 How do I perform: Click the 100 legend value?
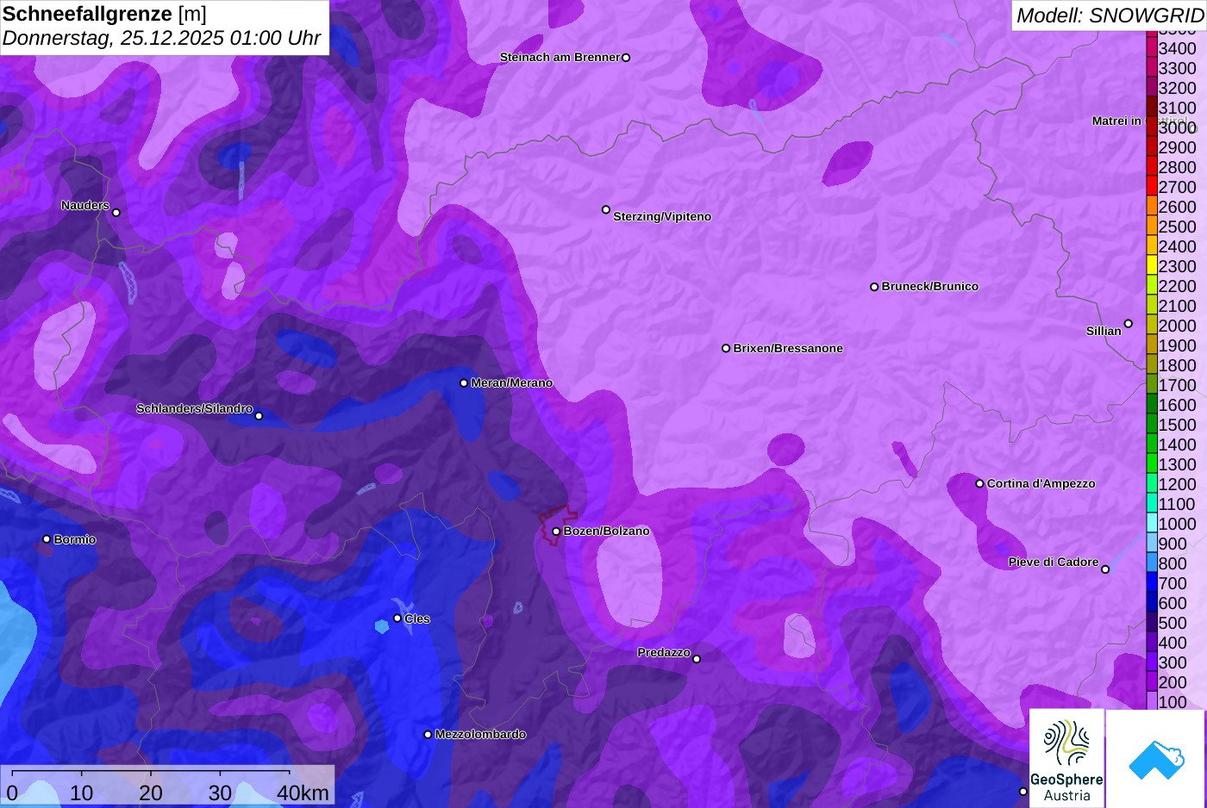click(x=1173, y=702)
